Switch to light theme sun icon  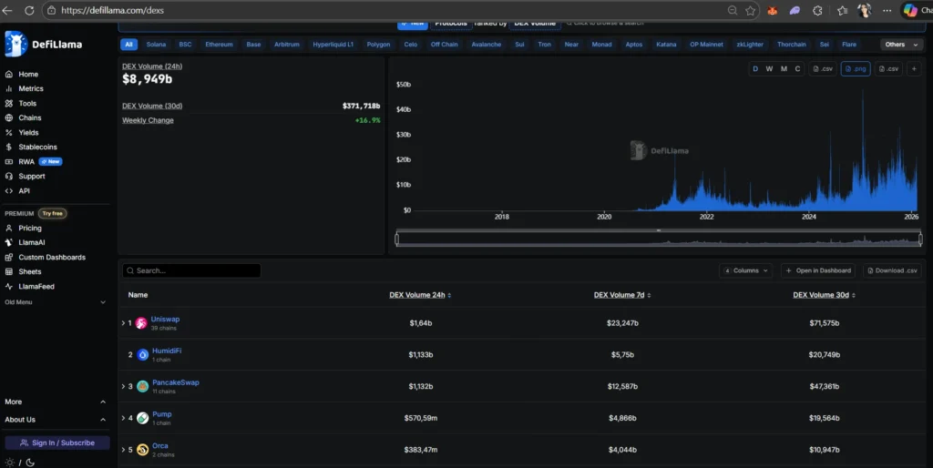[9, 463]
